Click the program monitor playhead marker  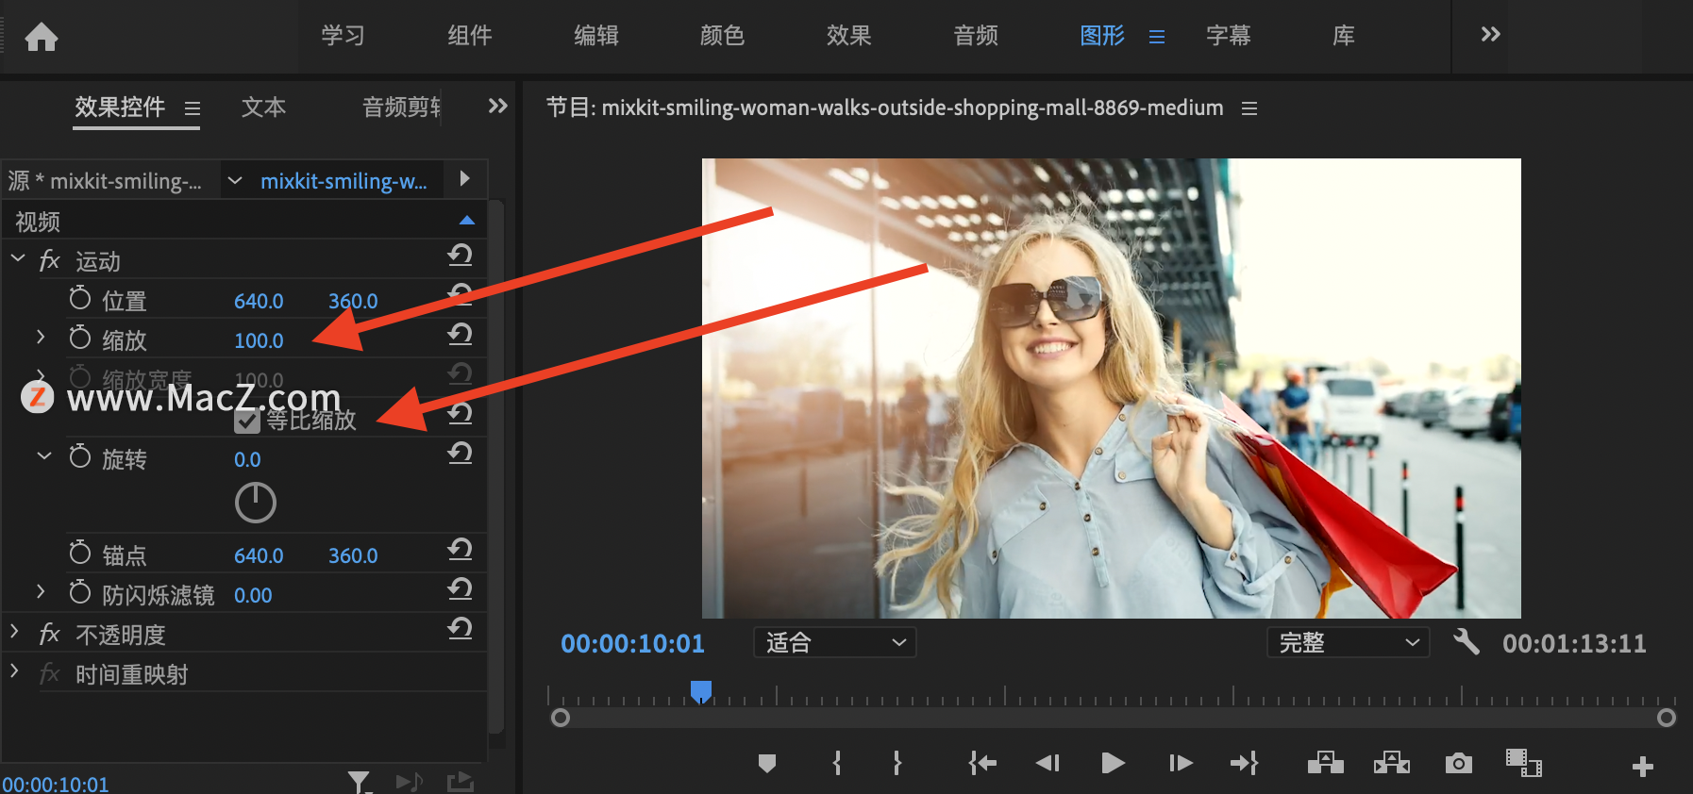tap(701, 692)
